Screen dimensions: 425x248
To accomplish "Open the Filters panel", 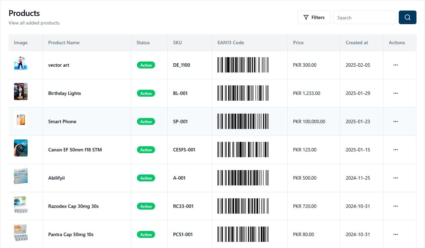I will coord(314,17).
